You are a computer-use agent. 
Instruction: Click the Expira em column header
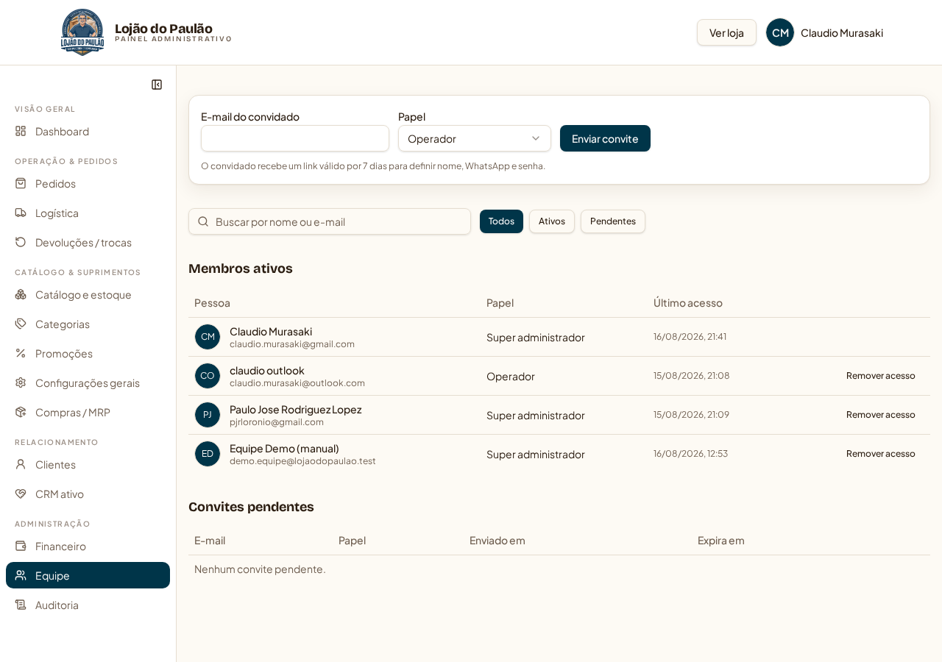click(x=721, y=540)
